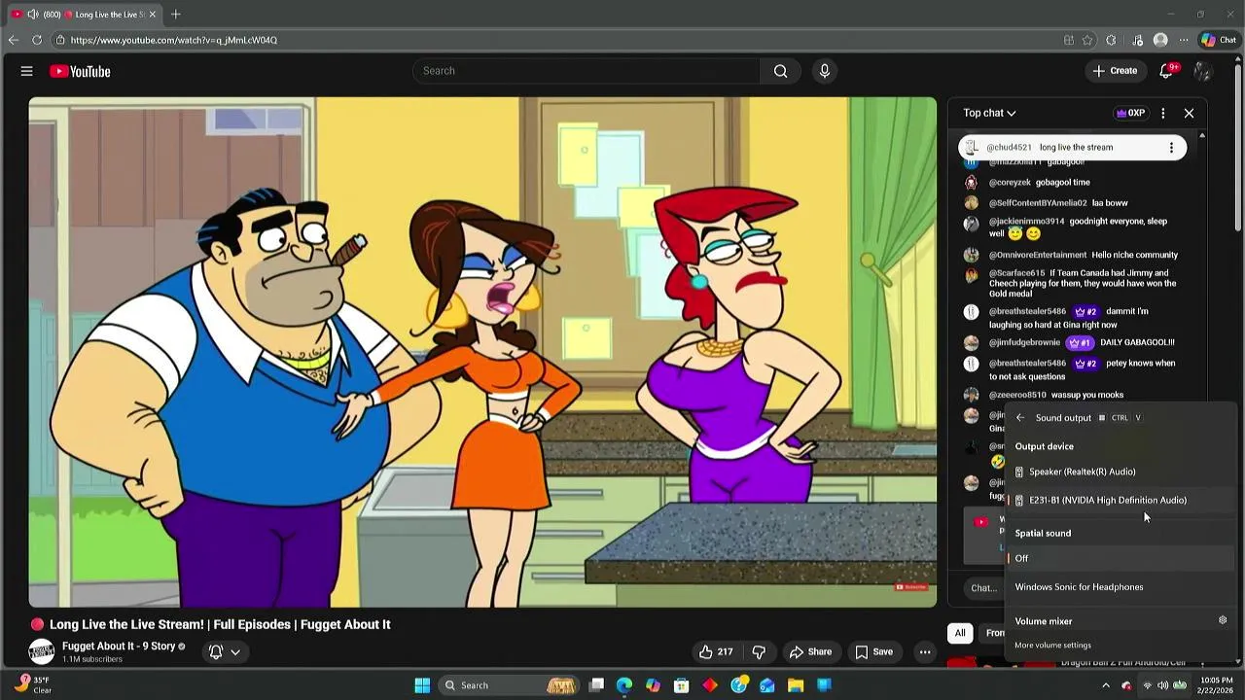The height and width of the screenshot is (700, 1245).
Task: Select the All filter chip
Action: (x=960, y=633)
